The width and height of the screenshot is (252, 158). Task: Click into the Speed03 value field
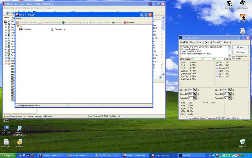pyautogui.click(x=191, y=98)
